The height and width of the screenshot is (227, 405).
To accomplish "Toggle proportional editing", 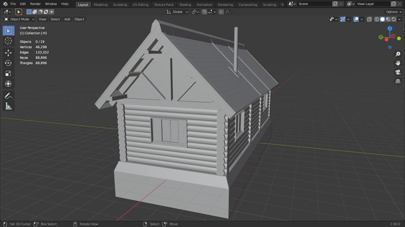I will tap(221, 12).
